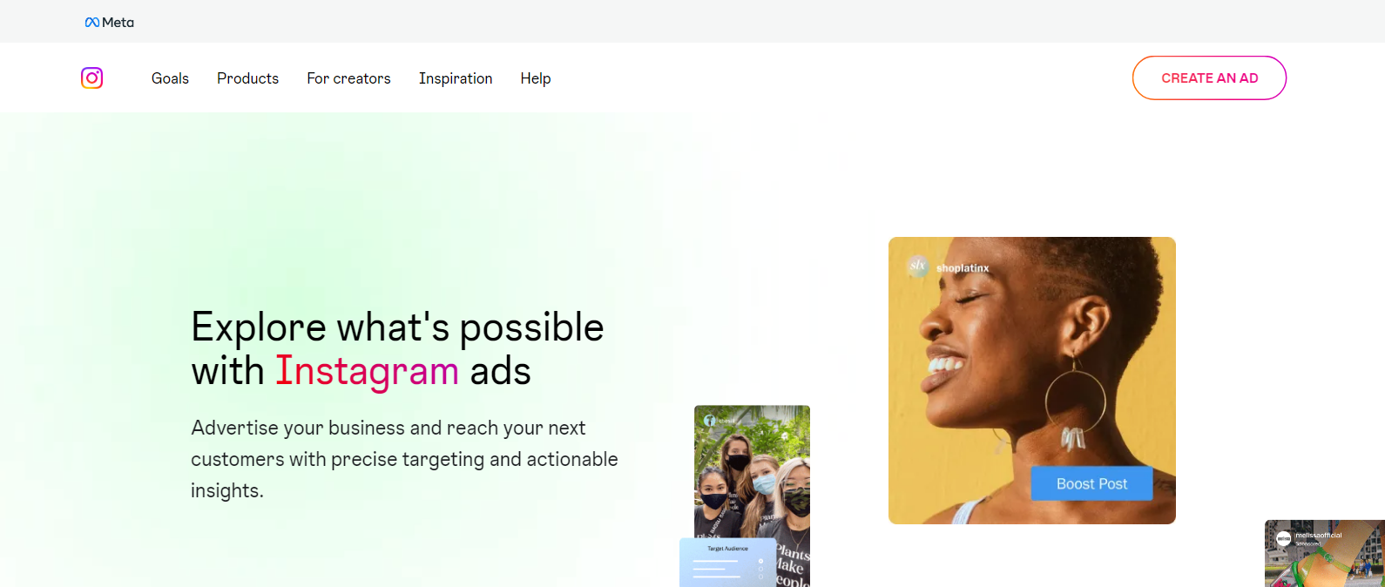This screenshot has height=587, width=1385.
Task: Open the Help menu item
Action: coord(536,78)
